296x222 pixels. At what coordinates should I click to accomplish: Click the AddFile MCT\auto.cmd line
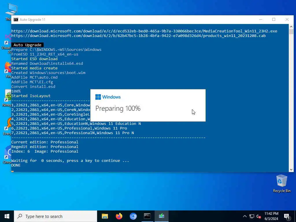(x=34, y=77)
